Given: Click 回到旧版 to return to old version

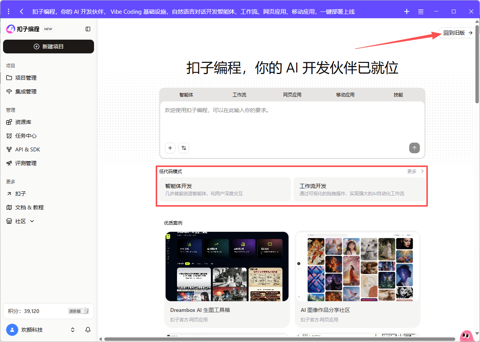Looking at the screenshot, I should click(458, 33).
